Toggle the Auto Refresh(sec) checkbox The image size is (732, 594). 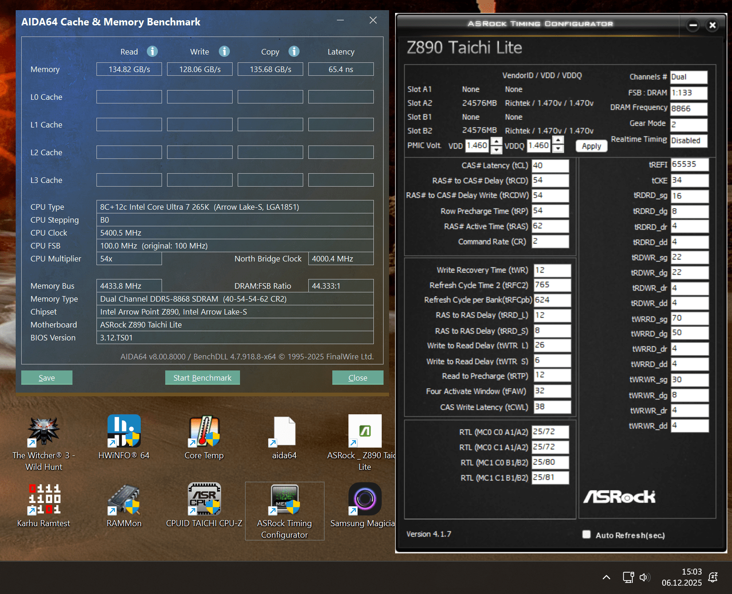pos(586,534)
